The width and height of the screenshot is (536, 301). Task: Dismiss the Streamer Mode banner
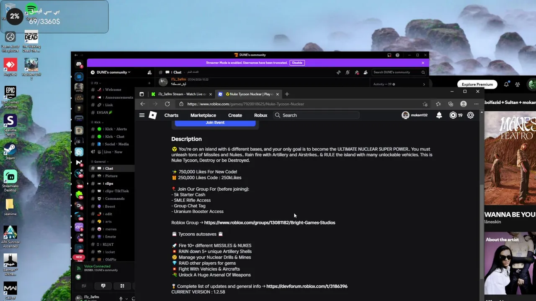pyautogui.click(x=423, y=63)
